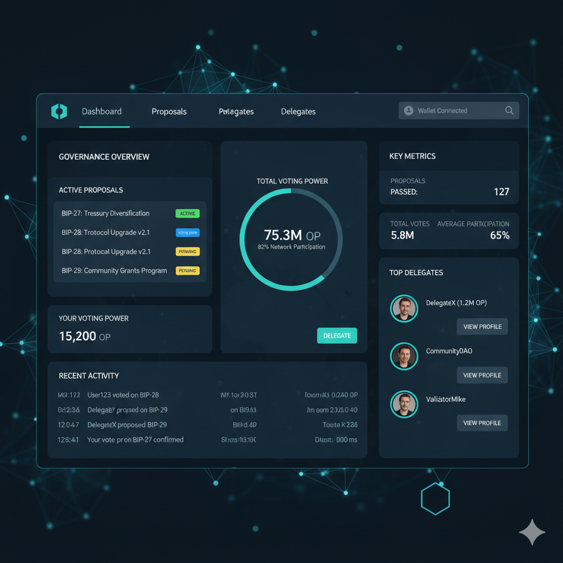Expand the Recent Activity panel
The height and width of the screenshot is (563, 563).
coord(89,376)
